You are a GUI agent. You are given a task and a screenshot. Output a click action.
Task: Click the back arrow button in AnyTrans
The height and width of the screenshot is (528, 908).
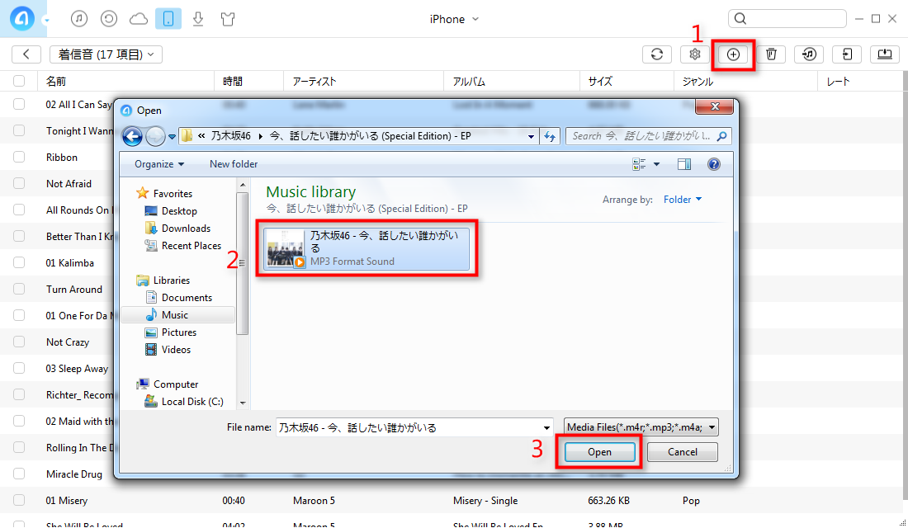(26, 54)
